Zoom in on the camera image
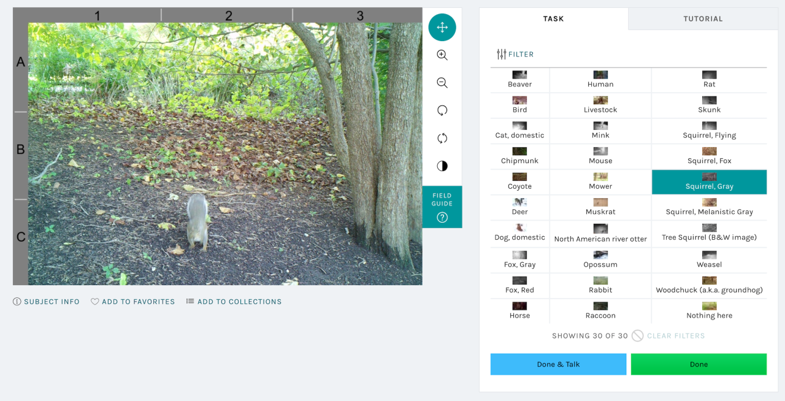 click(442, 55)
